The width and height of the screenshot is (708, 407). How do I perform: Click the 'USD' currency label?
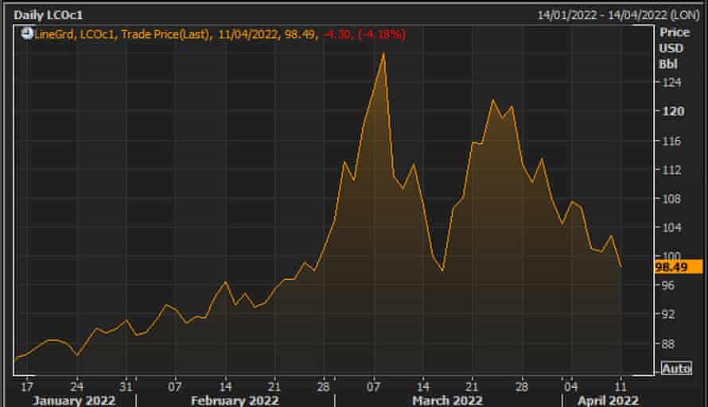671,48
